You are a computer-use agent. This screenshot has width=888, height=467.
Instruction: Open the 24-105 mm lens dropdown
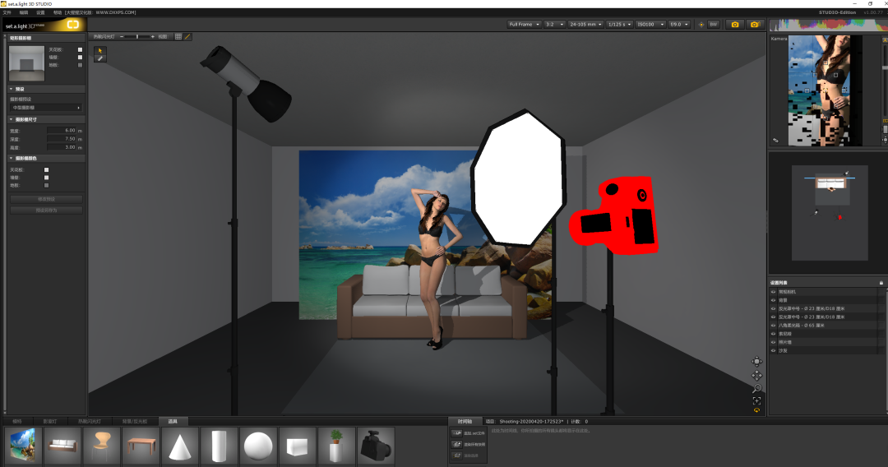click(585, 25)
